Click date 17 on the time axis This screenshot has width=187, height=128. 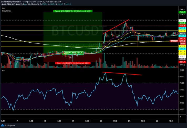coord(17,121)
